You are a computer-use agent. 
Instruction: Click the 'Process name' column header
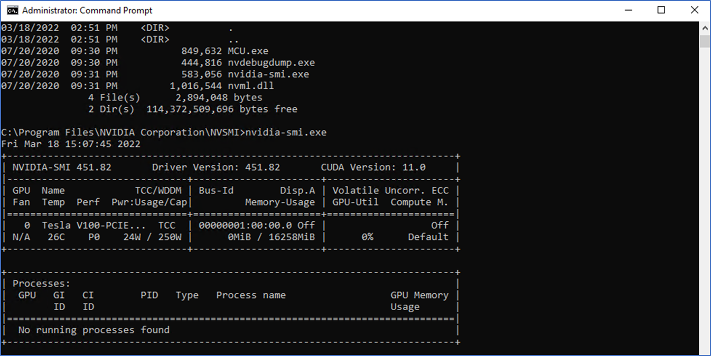(x=251, y=295)
